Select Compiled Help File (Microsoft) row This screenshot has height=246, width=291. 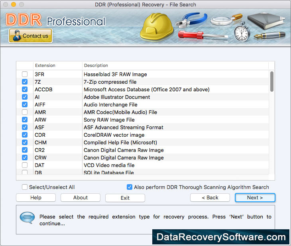143,142
